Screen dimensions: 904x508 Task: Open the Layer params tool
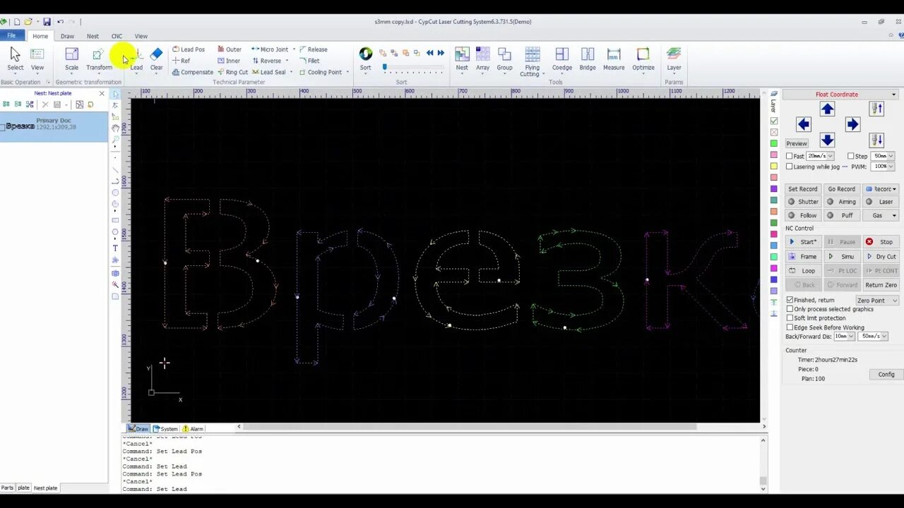674,59
